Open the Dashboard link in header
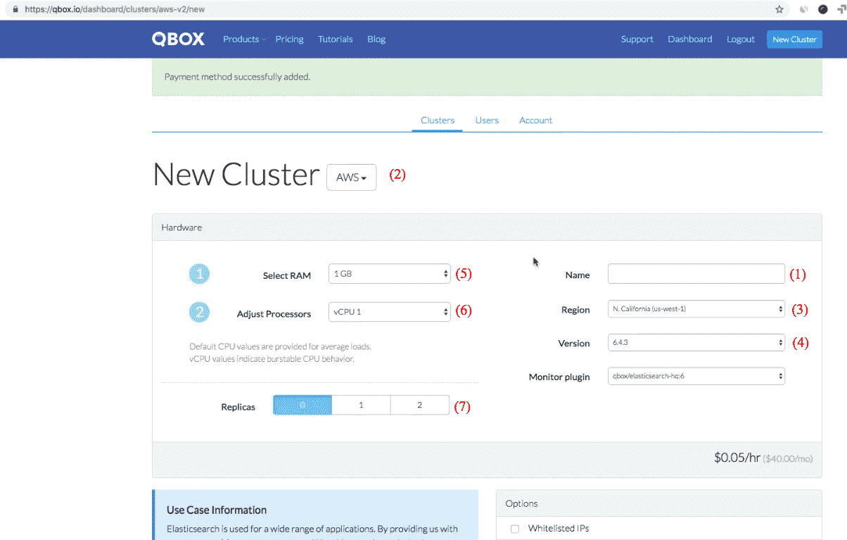This screenshot has height=540, width=847. coord(689,39)
